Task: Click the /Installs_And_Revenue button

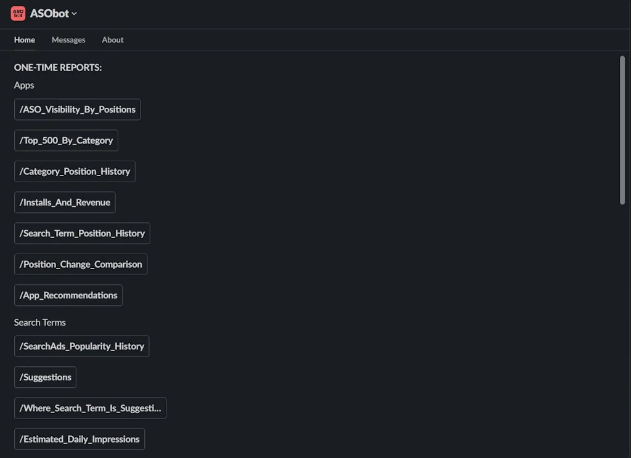Action: tap(64, 202)
